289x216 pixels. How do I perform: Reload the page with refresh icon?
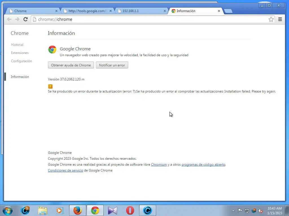coord(26,19)
